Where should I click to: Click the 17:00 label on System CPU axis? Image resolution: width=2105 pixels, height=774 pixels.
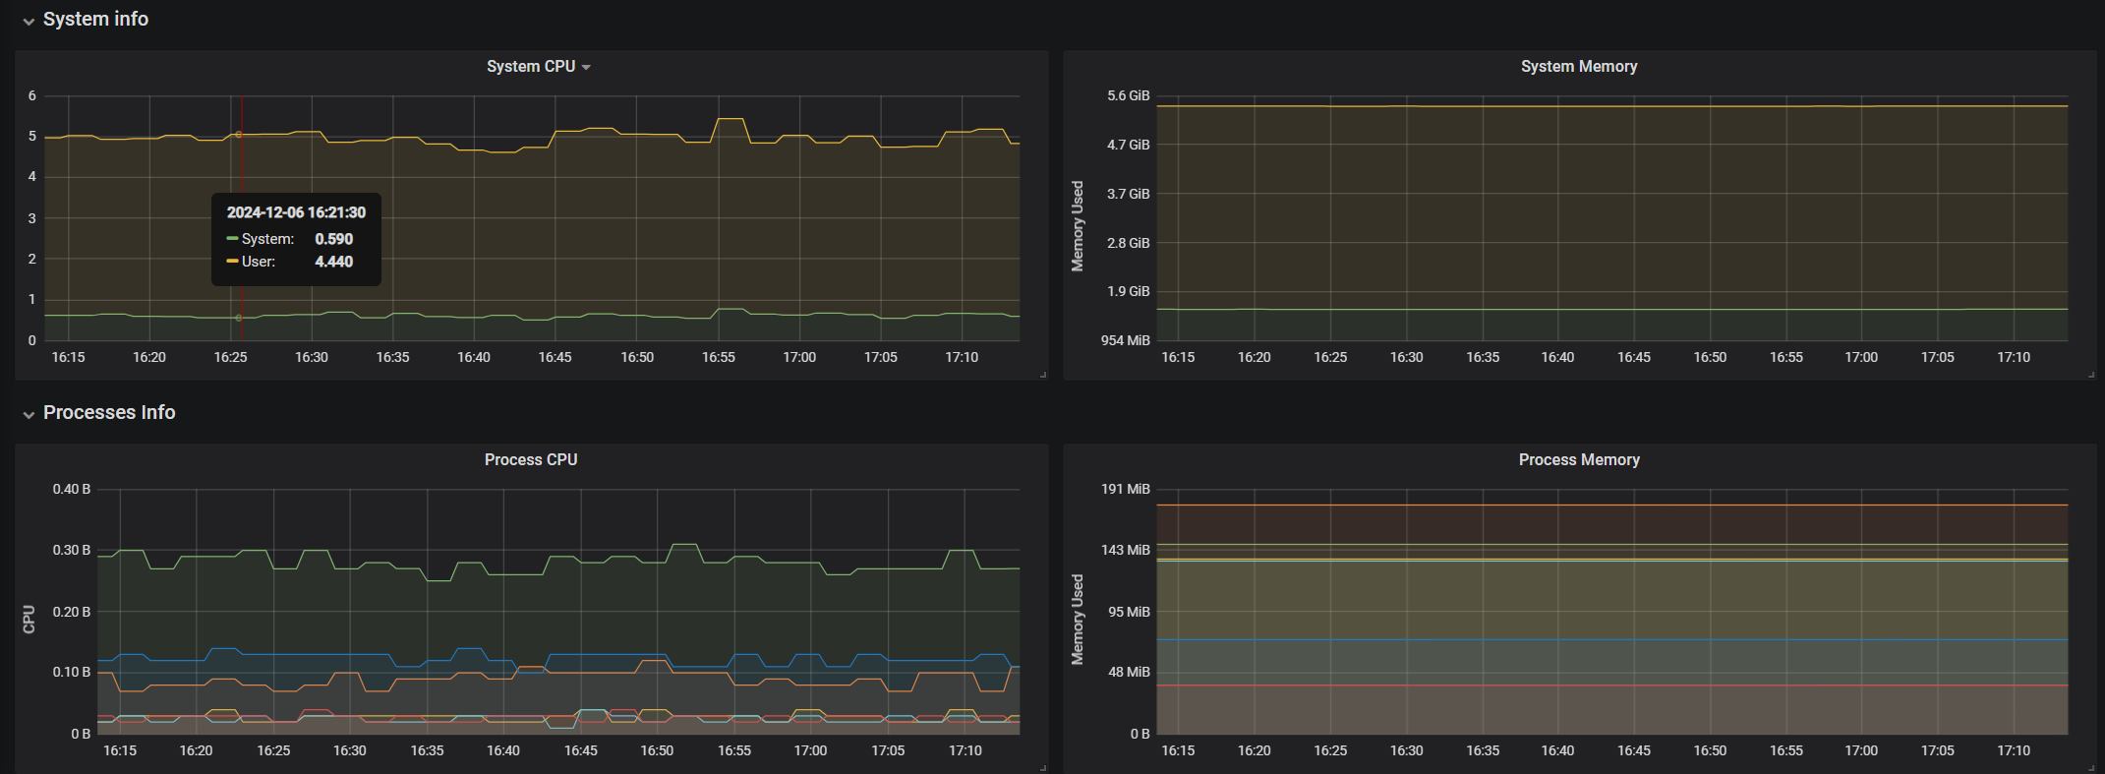(x=799, y=357)
